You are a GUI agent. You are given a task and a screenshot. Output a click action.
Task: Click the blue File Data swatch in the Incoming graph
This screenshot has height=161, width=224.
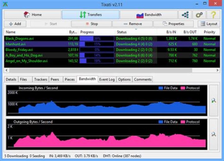coord(161,88)
